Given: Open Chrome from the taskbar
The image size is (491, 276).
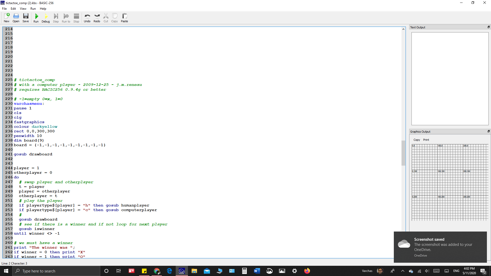Looking at the screenshot, I should point(157,271).
